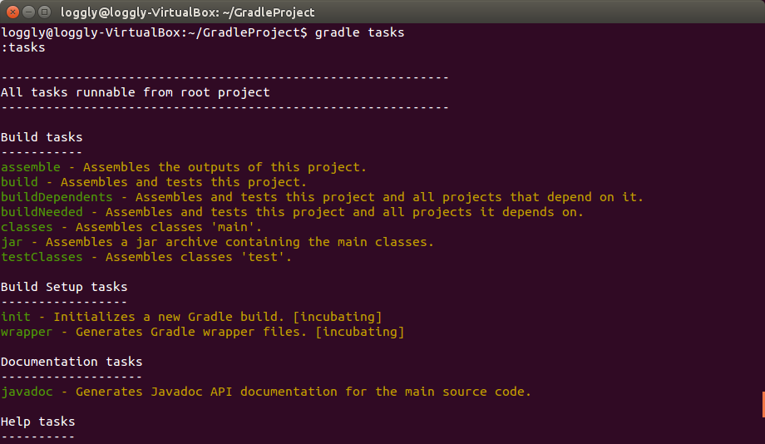
Task: Click the 'Build Setup tasks' heading
Action: (64, 287)
